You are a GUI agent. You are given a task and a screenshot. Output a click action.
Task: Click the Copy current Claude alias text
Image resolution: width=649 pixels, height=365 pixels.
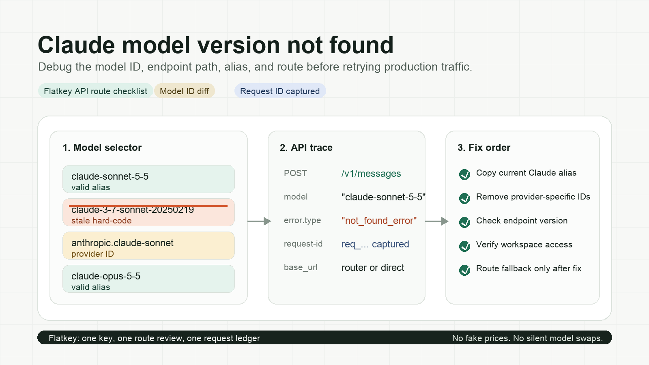526,173
